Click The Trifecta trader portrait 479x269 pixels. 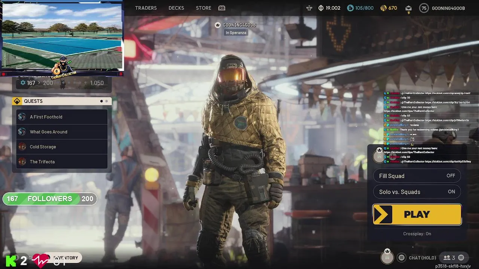[22, 162]
